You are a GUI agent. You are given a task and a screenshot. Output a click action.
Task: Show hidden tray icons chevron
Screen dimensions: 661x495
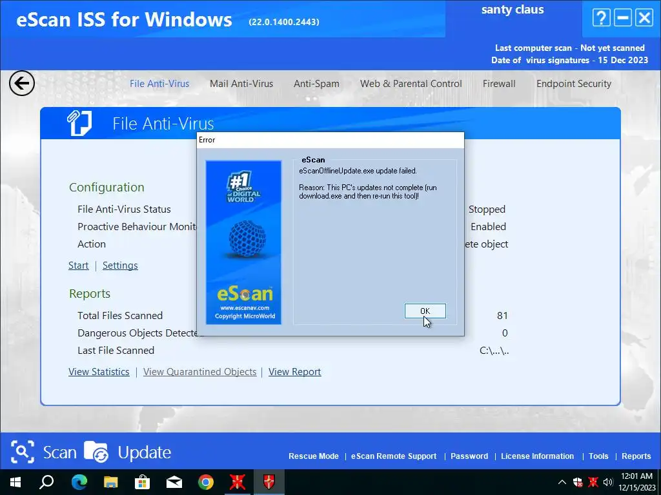[562, 482]
